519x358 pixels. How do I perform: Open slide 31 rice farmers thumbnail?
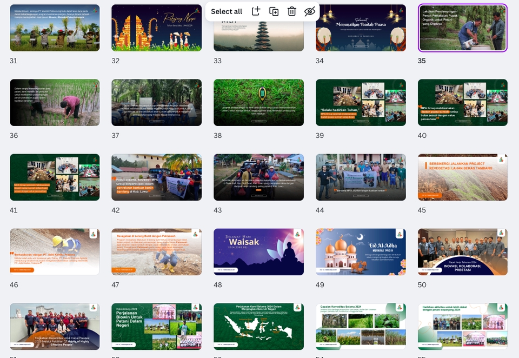tap(55, 28)
